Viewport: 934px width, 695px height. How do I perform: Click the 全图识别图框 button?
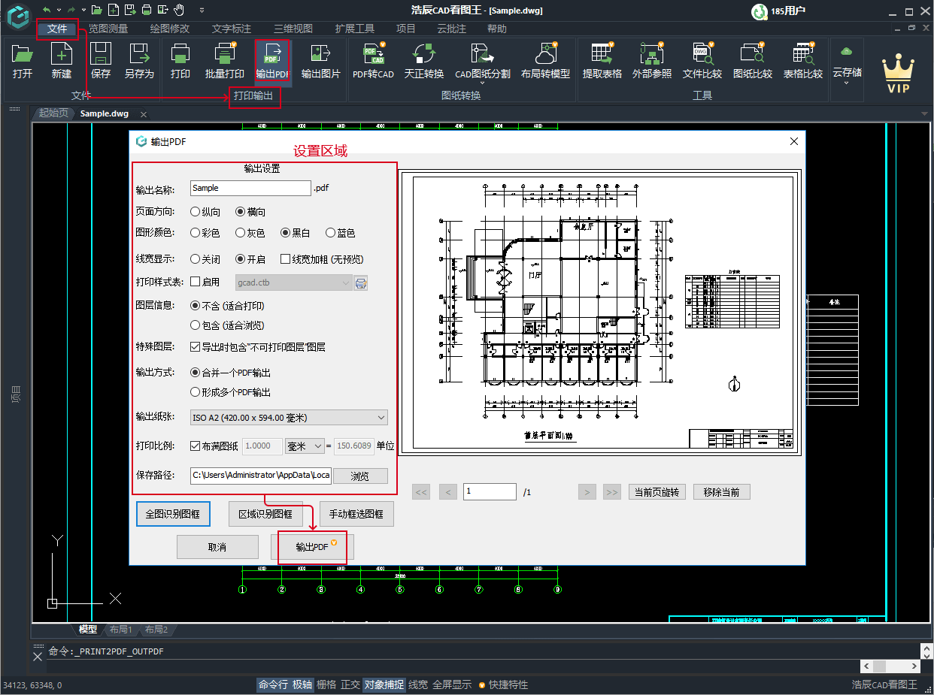pos(173,513)
